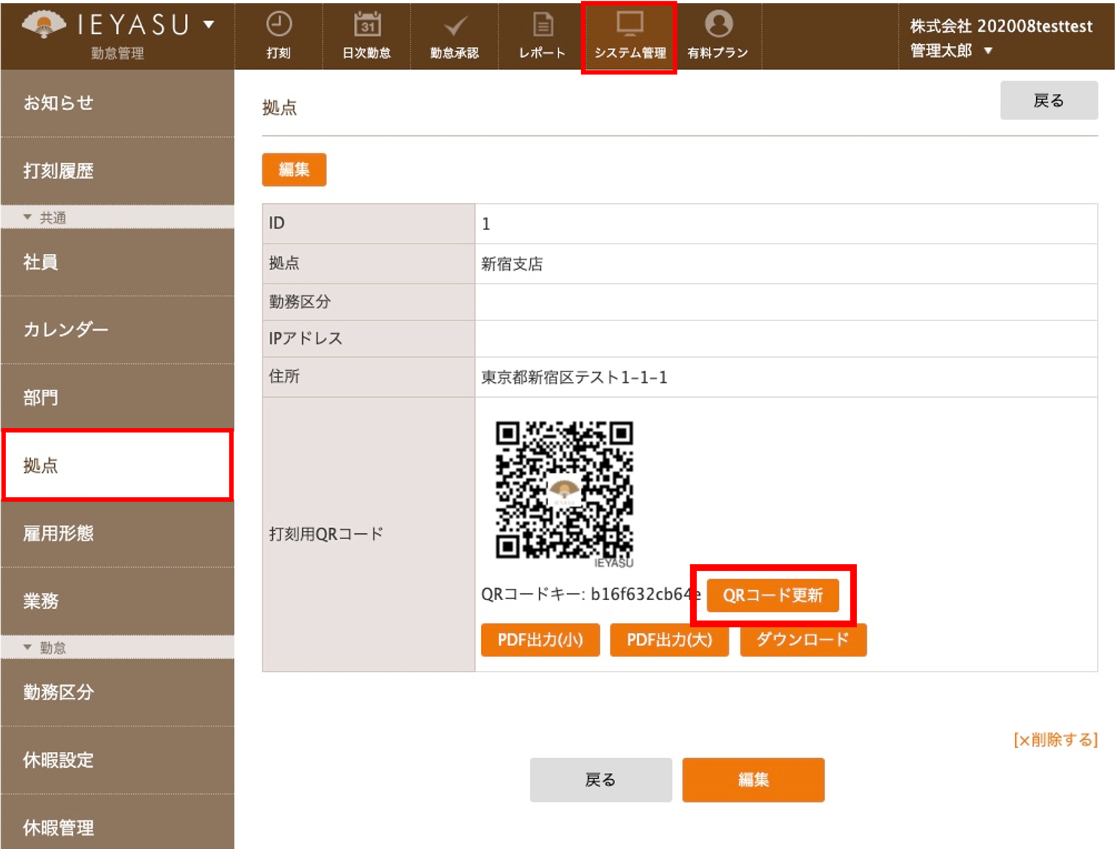Click the 住所 row label

coord(284,376)
